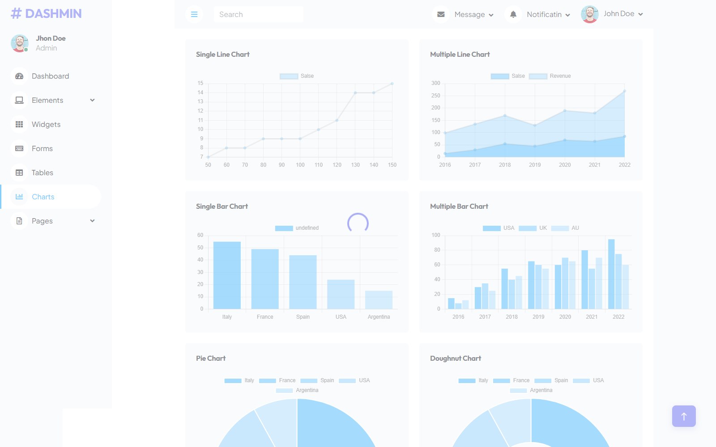
Task: Click the DASHMIN hash logo
Action: pos(16,13)
